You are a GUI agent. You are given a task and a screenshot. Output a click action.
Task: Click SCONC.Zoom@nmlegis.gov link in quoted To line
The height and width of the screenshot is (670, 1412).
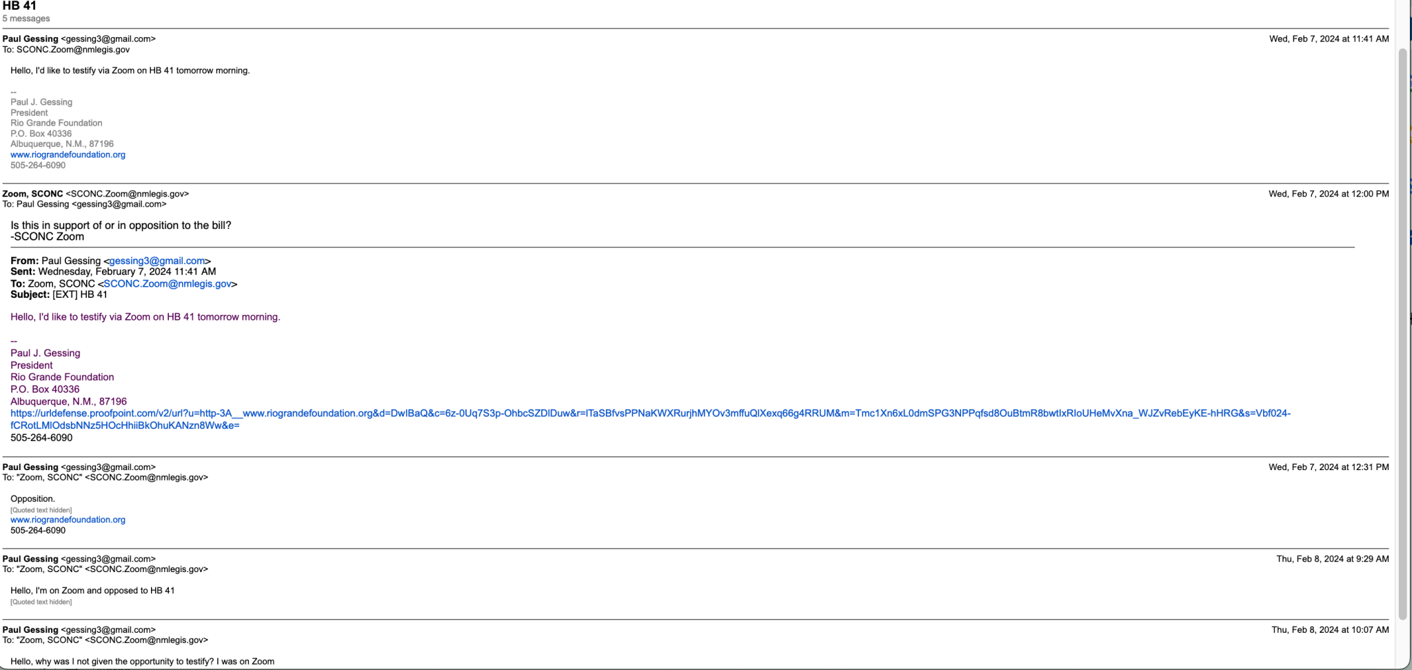(x=168, y=283)
